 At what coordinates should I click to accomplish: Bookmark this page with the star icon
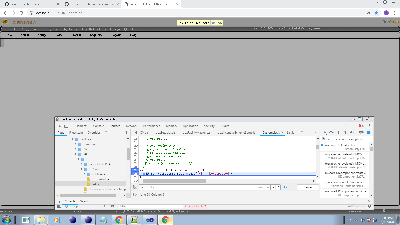pyautogui.click(x=376, y=13)
